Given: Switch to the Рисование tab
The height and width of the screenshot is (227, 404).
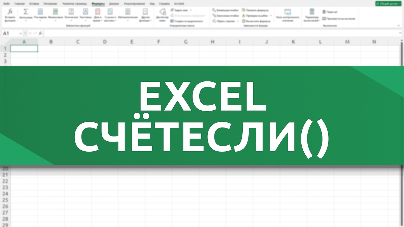Looking at the screenshot, I should pos(50,3).
